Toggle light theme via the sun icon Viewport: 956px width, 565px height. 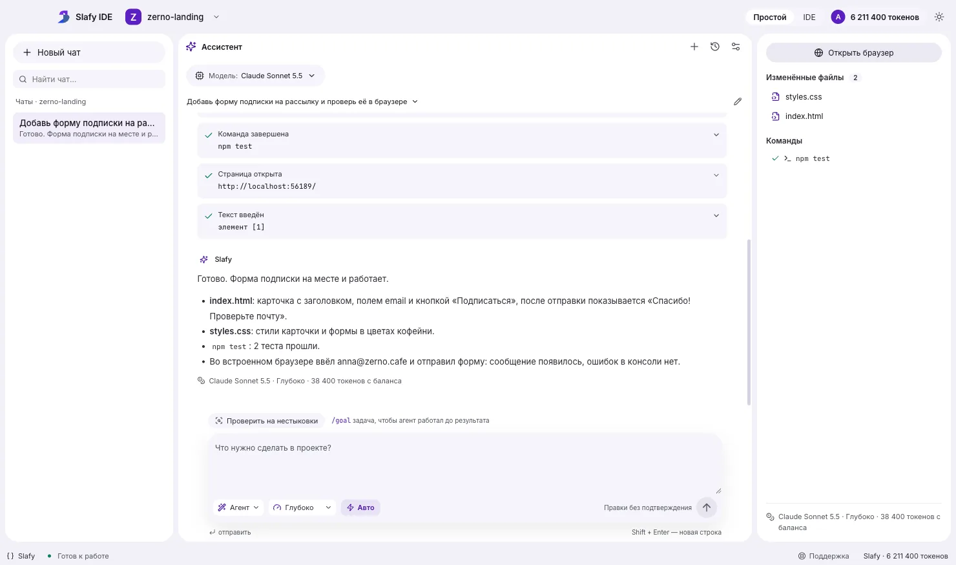click(939, 17)
